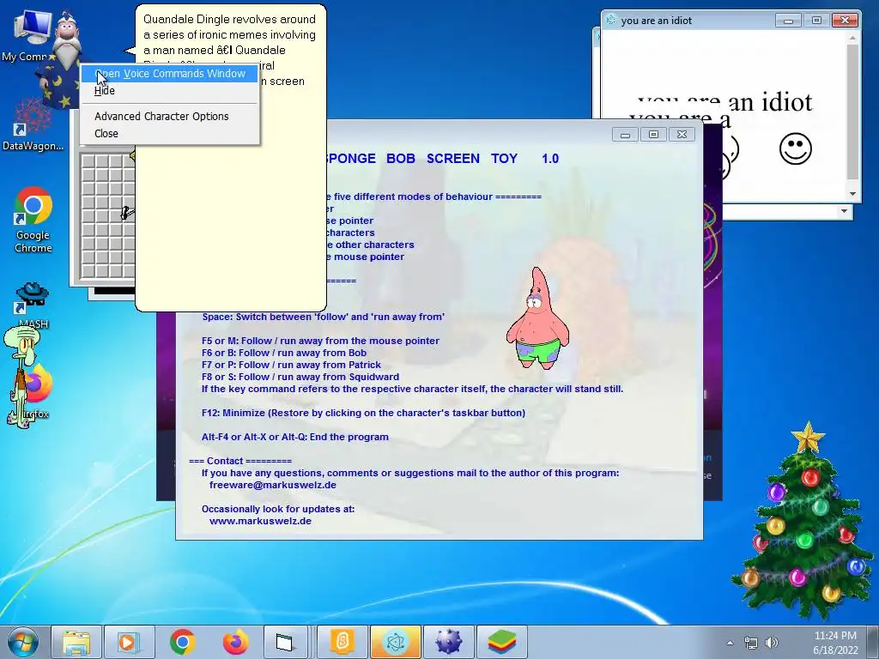Launch Google Chrome from the desktop
The width and height of the screenshot is (879, 659).
pyautogui.click(x=33, y=220)
